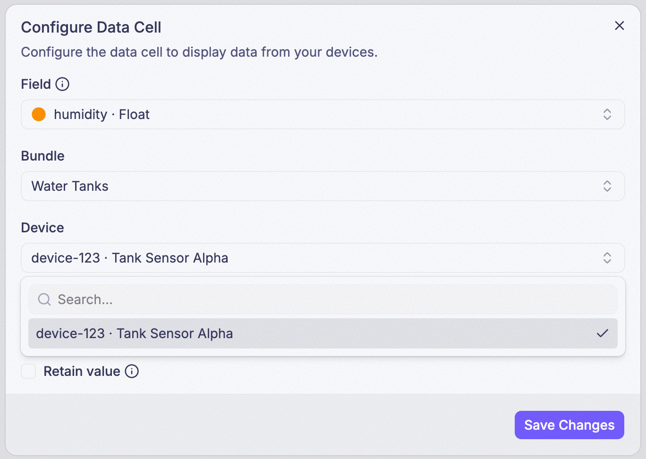
Task: Click the Device field label
Action: coord(42,228)
